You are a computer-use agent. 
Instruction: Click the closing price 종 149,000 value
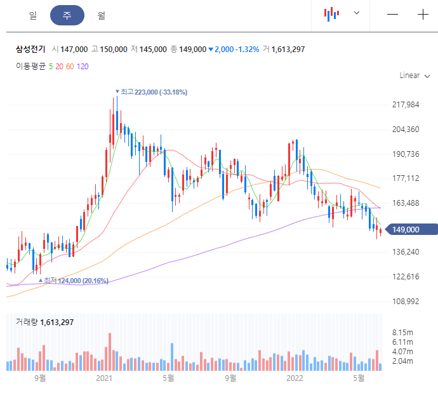pyautogui.click(x=189, y=50)
